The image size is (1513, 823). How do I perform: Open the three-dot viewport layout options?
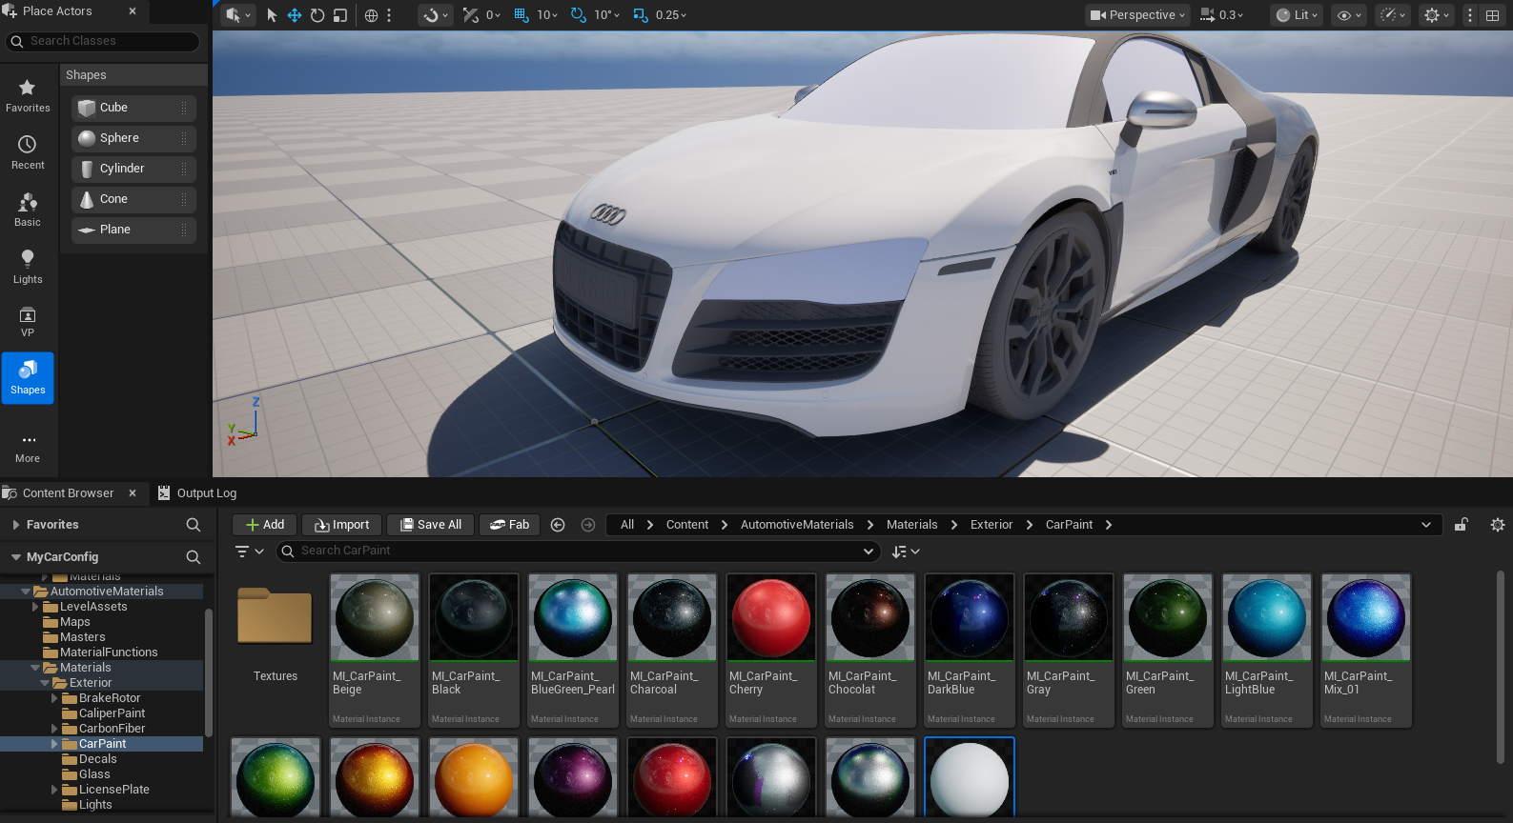point(1470,15)
